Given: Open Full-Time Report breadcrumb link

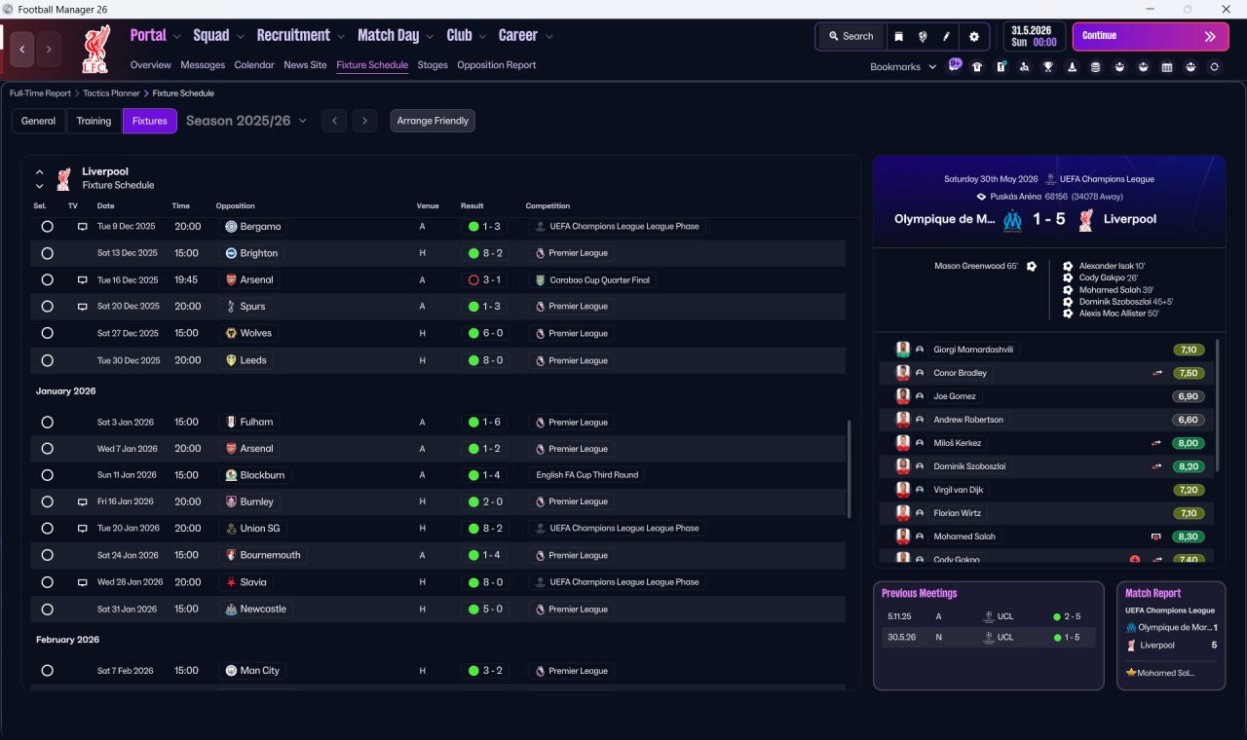Looking at the screenshot, I should (40, 93).
